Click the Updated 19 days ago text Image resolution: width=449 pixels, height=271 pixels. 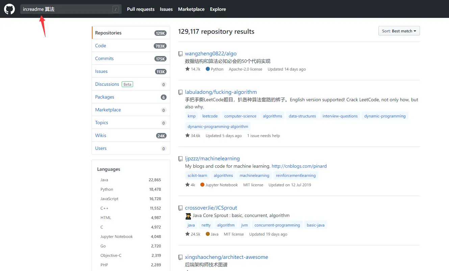pos(268,234)
